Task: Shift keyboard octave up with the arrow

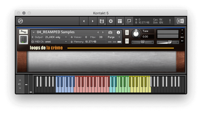Action: point(20,80)
